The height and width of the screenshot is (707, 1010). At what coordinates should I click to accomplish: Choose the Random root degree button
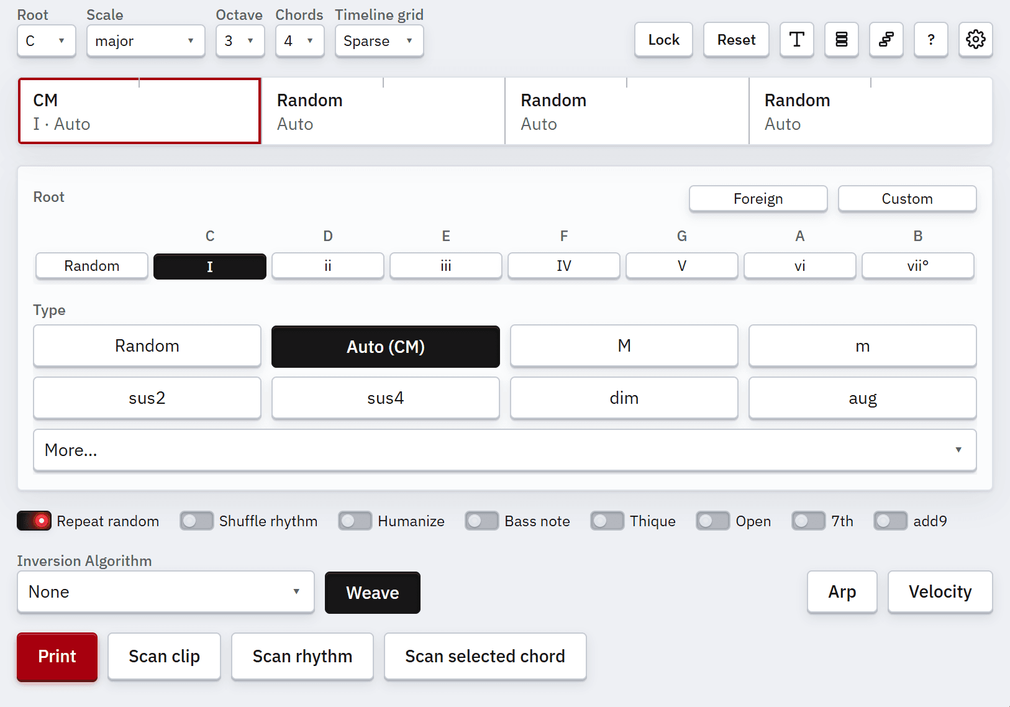click(92, 266)
